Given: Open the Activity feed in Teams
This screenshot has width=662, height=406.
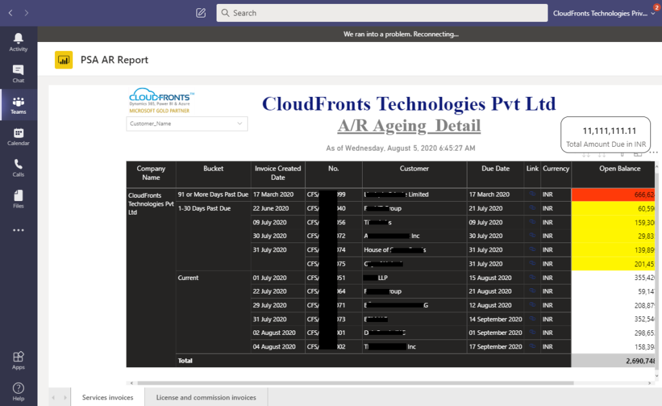Looking at the screenshot, I should click(x=18, y=42).
